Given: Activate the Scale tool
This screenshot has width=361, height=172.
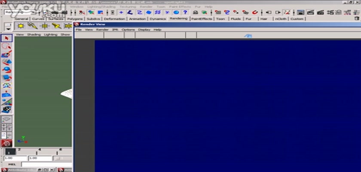Looking at the screenshot, I should [x=7, y=77].
